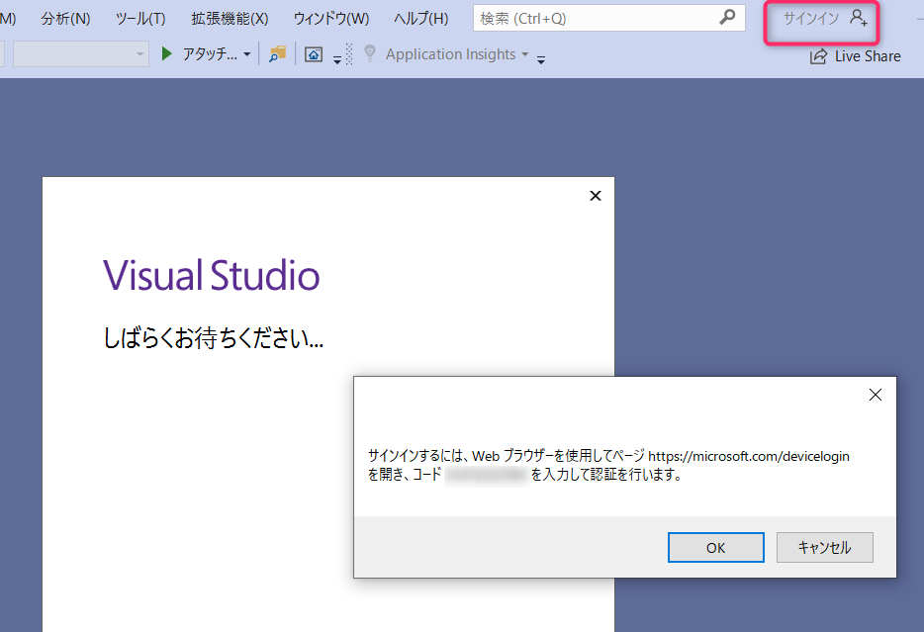Click the sign-in person icon
This screenshot has width=924, height=632.
pos(859,18)
